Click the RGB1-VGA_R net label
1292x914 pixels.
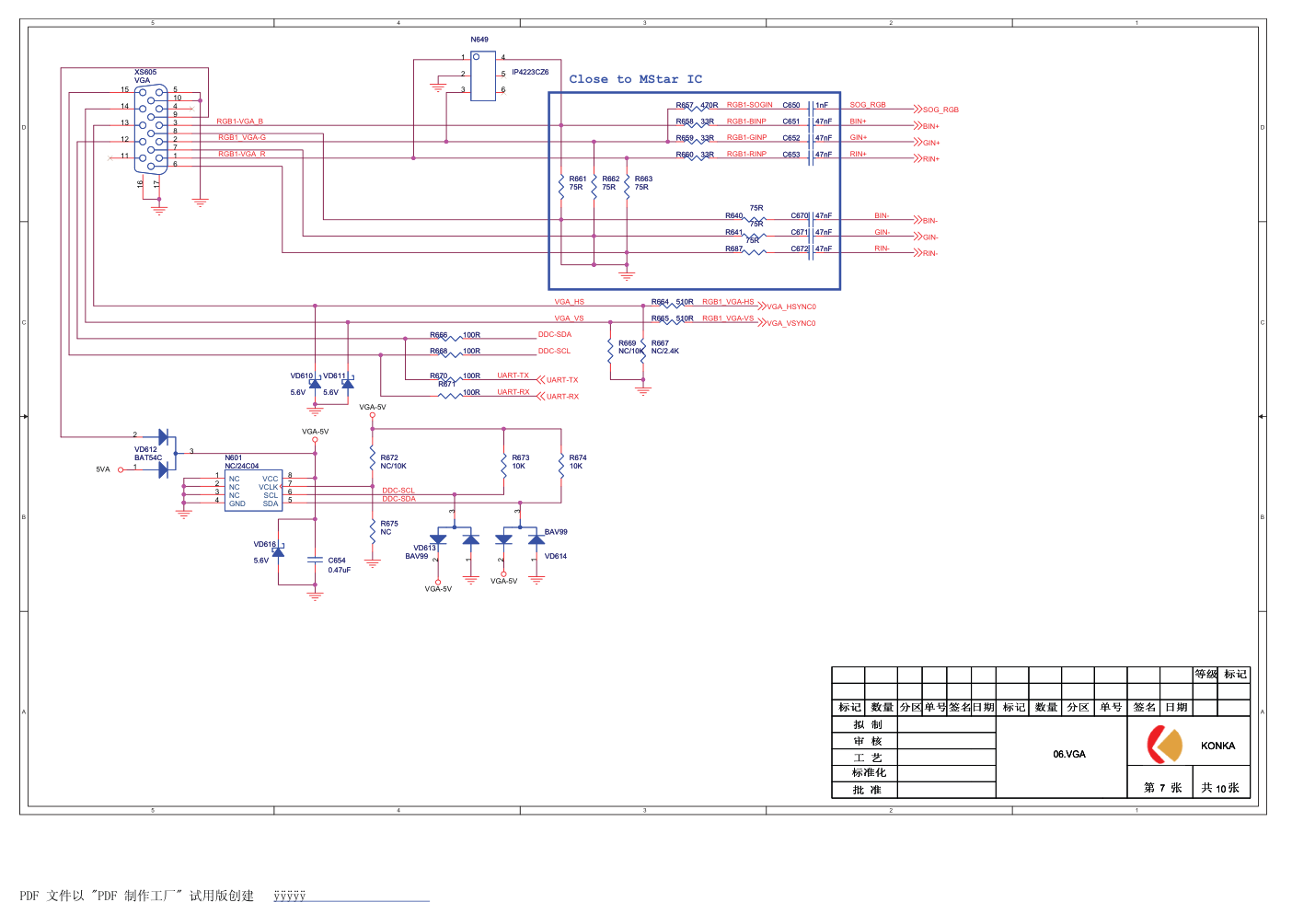pyautogui.click(x=242, y=154)
